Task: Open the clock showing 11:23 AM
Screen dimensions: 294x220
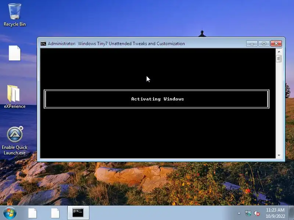Action: (x=275, y=210)
